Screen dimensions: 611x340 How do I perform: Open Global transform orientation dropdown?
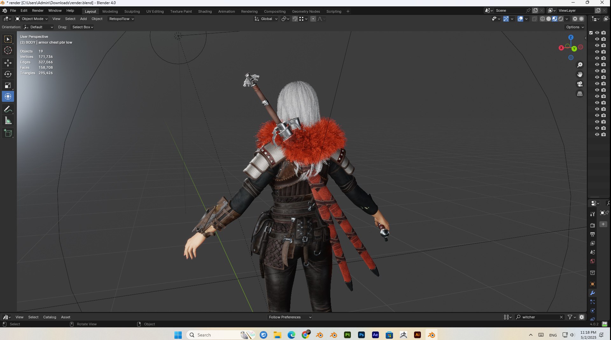[266, 19]
